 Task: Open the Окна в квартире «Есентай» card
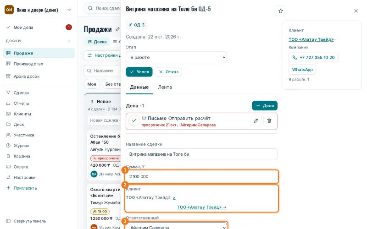point(104,207)
